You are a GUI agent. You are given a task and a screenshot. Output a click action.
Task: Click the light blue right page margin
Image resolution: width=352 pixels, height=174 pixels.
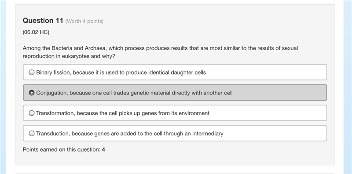click(x=348, y=87)
